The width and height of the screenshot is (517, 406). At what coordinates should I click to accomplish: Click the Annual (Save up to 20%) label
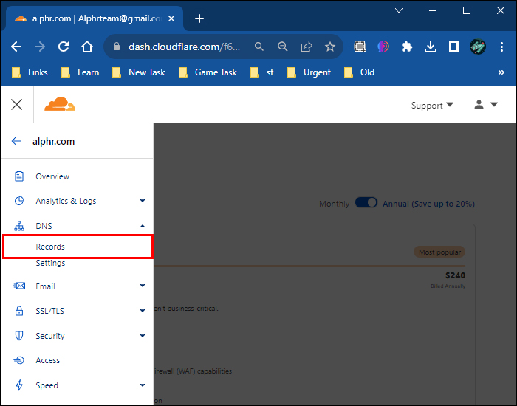point(428,204)
